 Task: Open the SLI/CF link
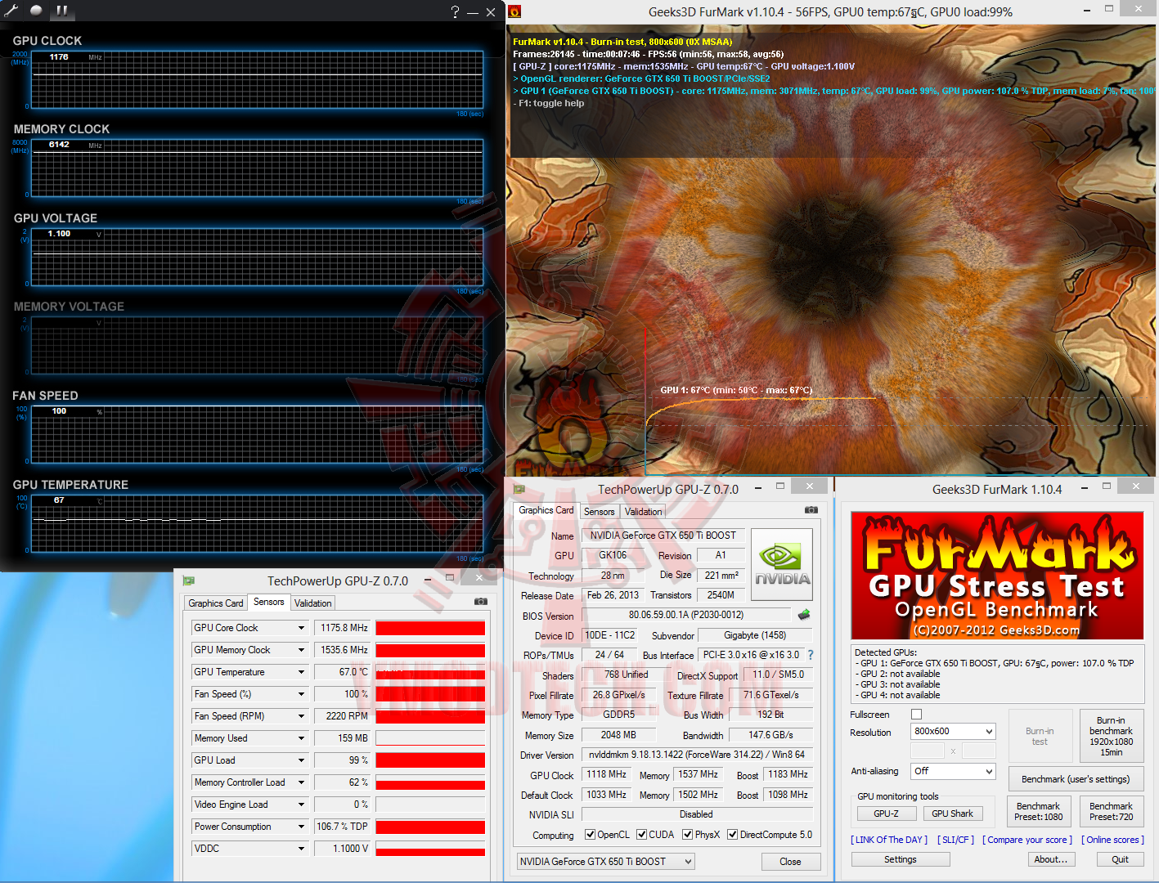956,840
